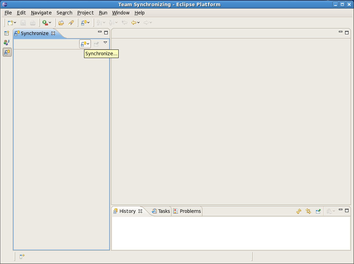354x264 pixels.
Task: Select the Tasks tab
Action: pyautogui.click(x=161, y=211)
